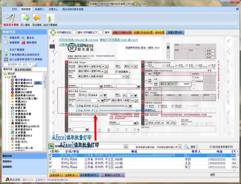The height and width of the screenshot is (184, 241).
Task: Click the 新建类别 icon in the template panel
Action: 6,38
